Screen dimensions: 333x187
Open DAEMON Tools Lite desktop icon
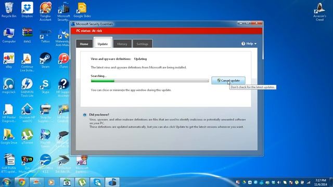point(27,87)
